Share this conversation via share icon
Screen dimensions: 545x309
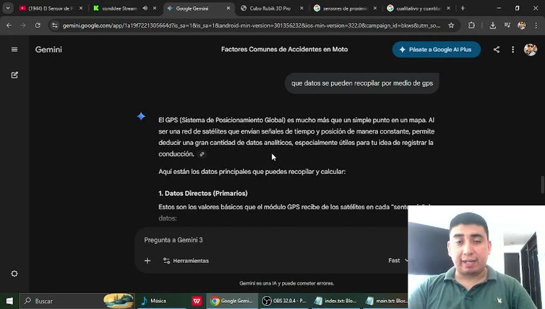tap(496, 49)
